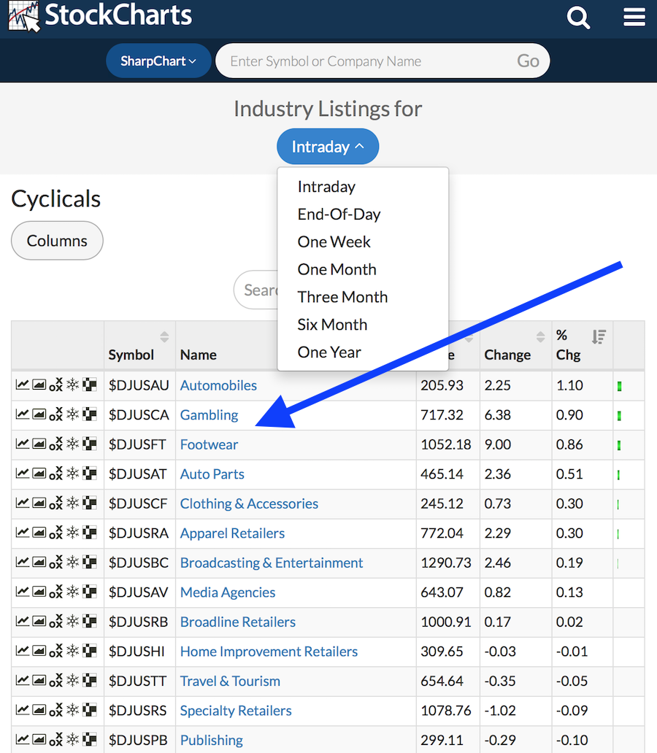Screen dimensions: 657x753
Task: Click the Columns button
Action: tap(57, 241)
